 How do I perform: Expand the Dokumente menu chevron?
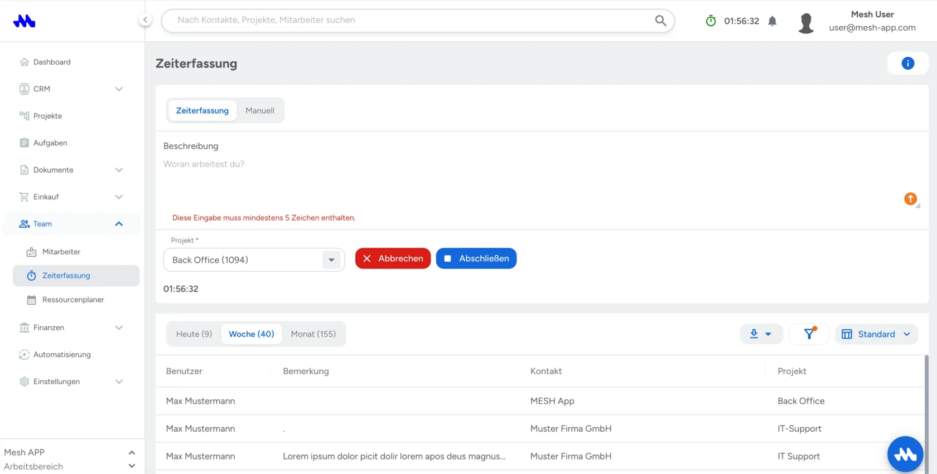(119, 170)
